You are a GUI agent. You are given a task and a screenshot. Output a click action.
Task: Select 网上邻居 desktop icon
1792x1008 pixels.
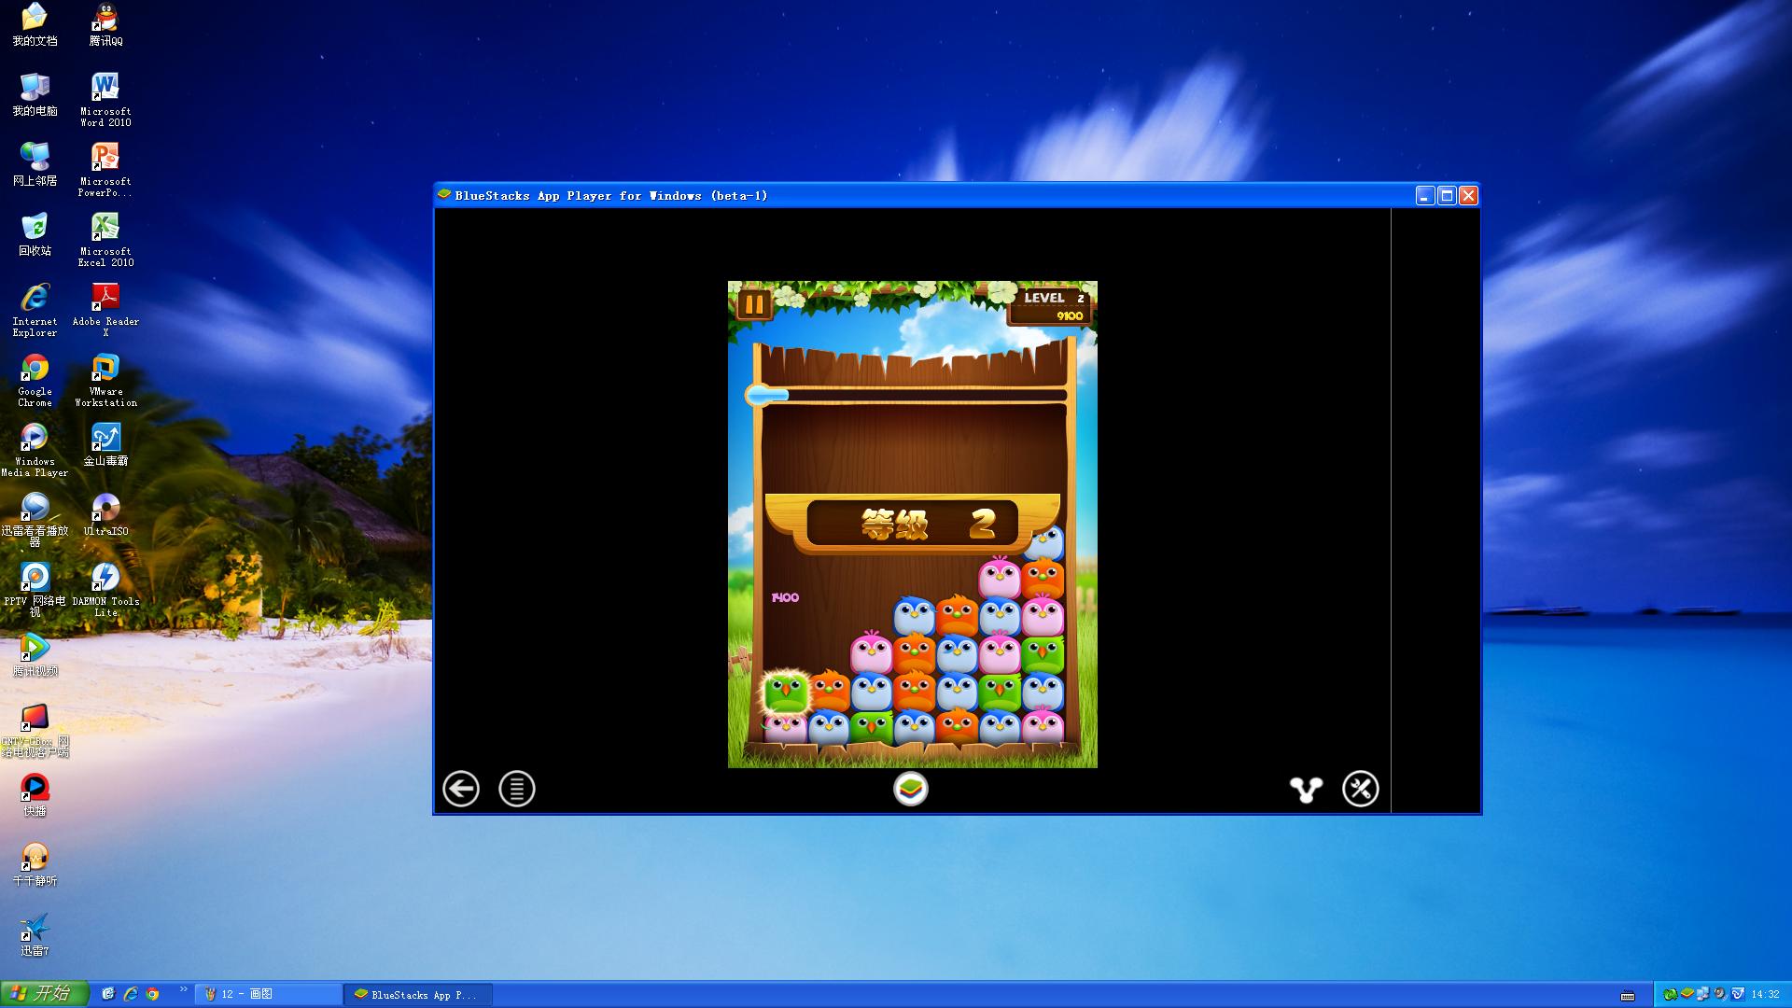click(35, 164)
